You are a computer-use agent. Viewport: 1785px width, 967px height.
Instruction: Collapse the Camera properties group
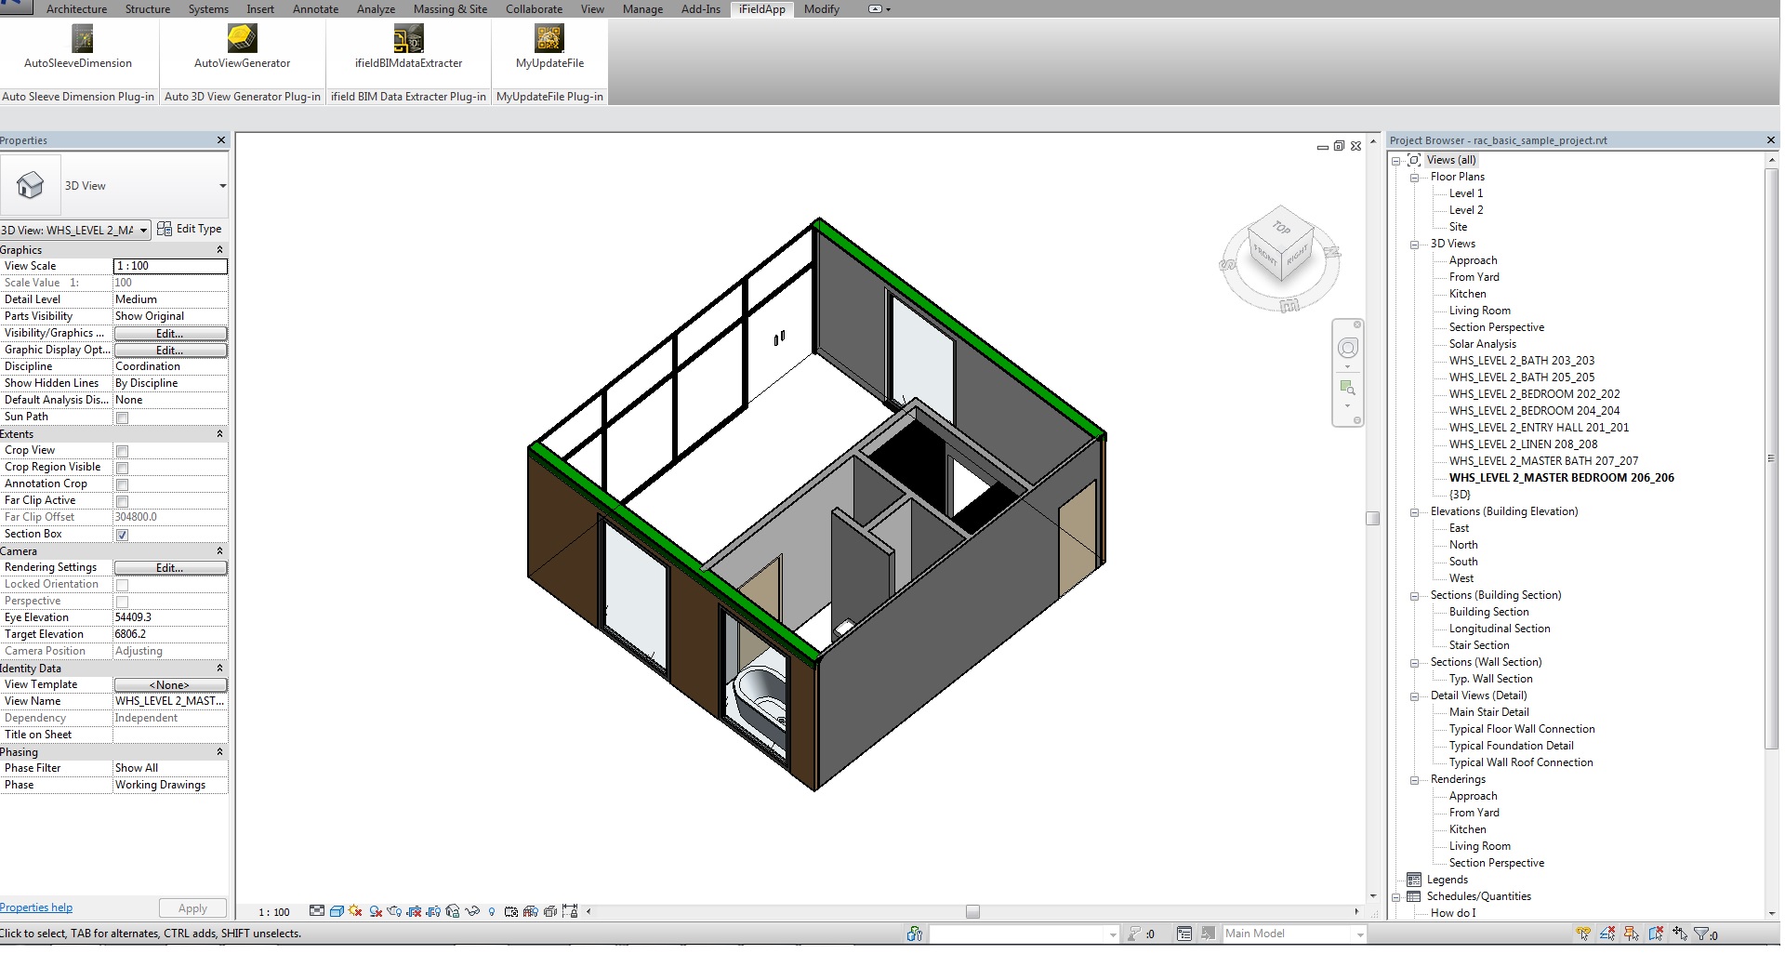pos(219,551)
